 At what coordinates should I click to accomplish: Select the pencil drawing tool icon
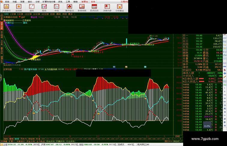(x=225, y=77)
